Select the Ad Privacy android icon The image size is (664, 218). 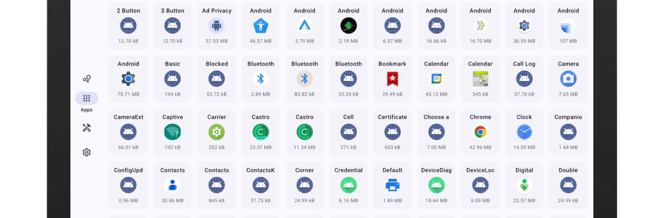tap(216, 26)
